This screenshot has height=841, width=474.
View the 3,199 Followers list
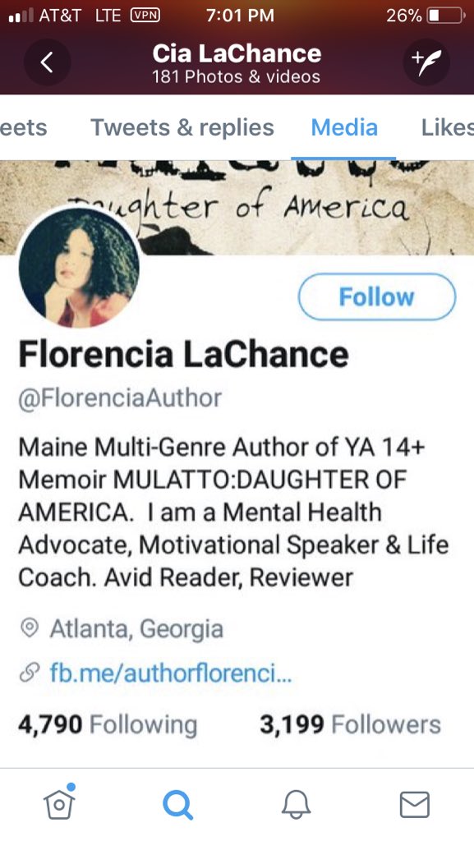tap(350, 724)
